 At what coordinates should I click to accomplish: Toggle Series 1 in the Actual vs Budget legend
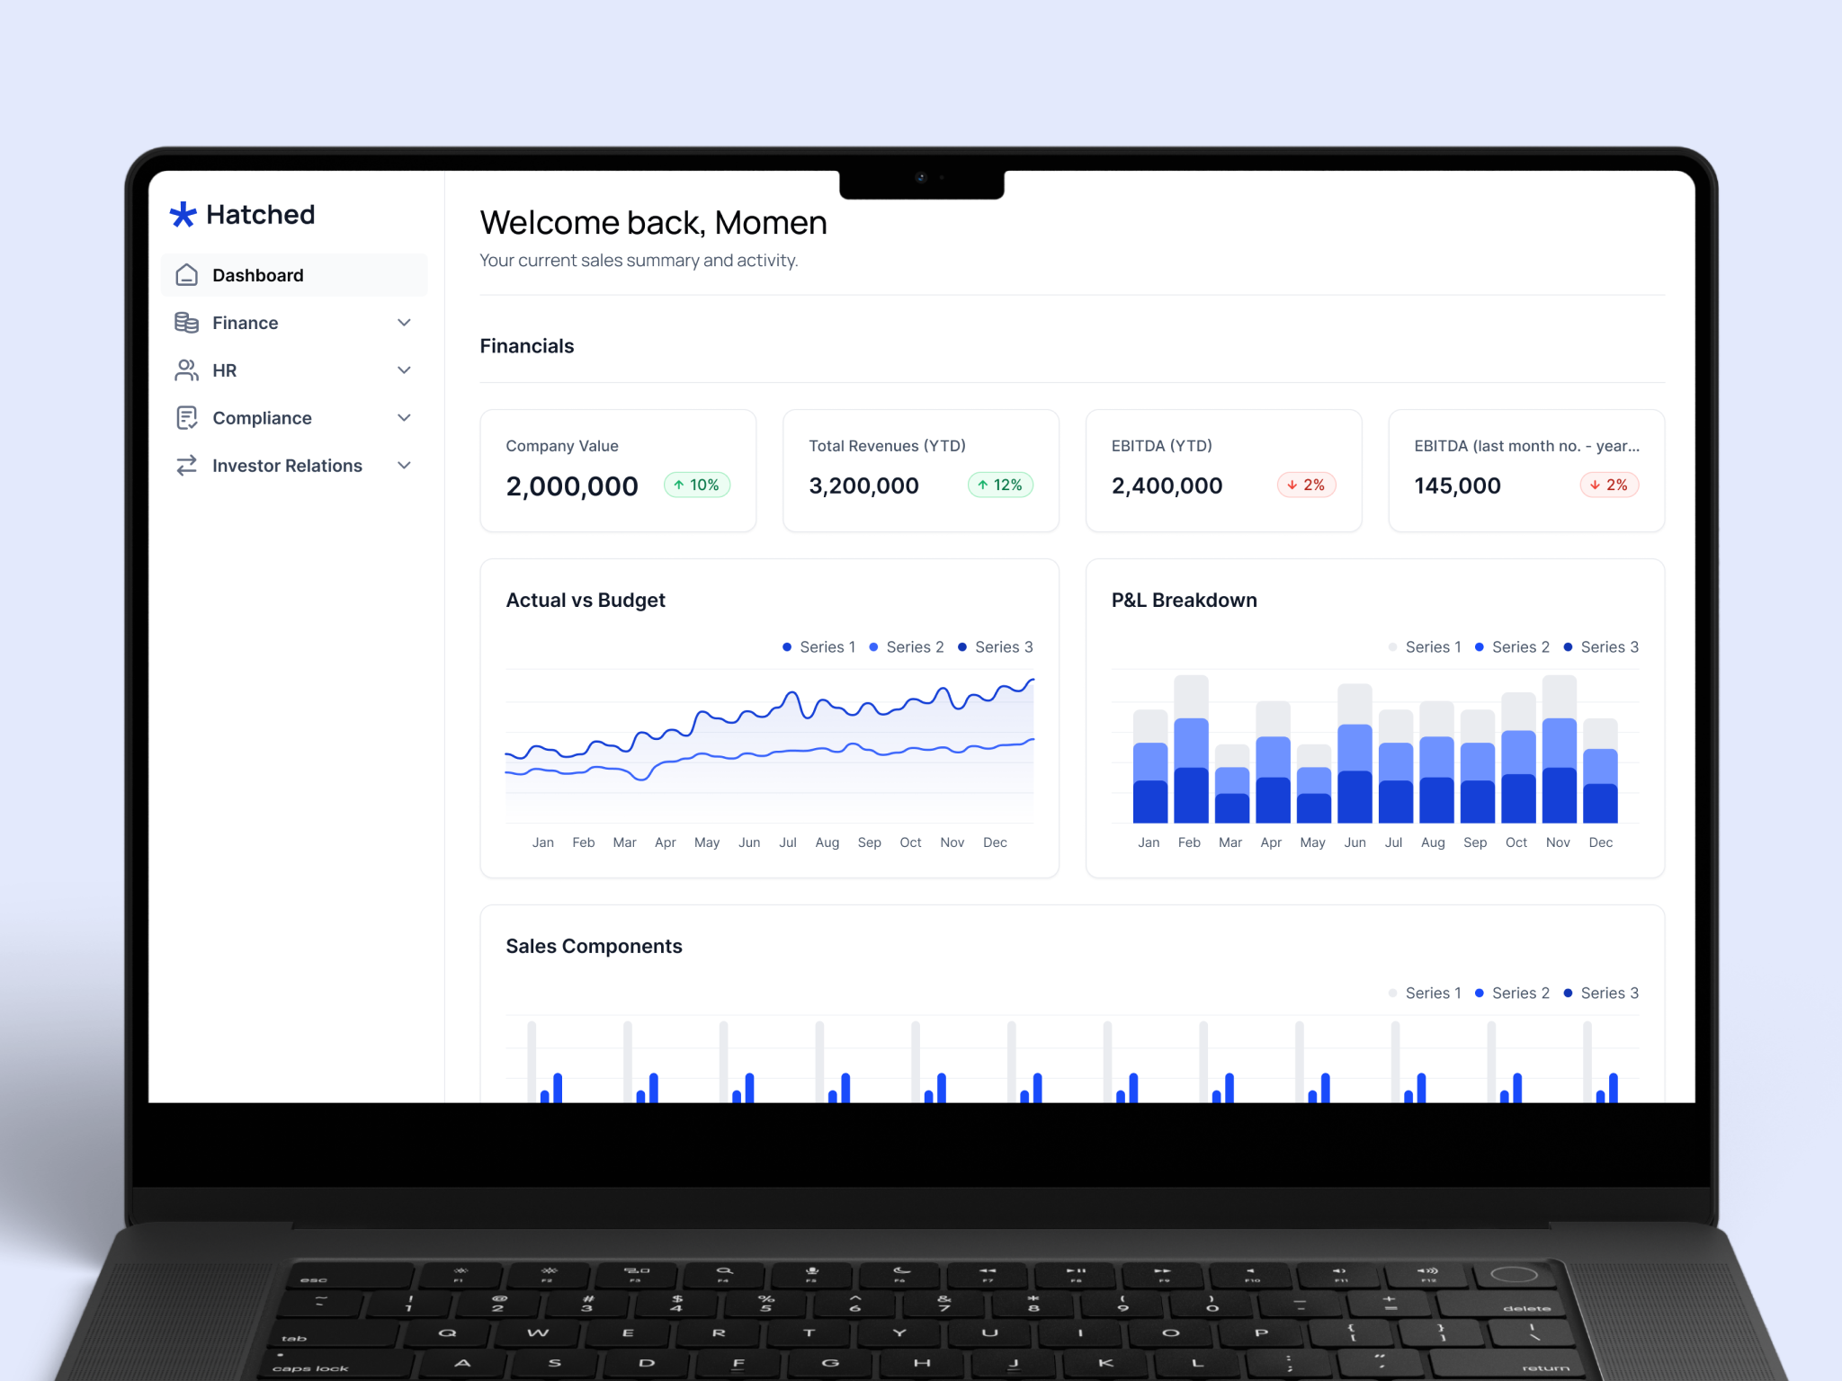click(x=818, y=646)
